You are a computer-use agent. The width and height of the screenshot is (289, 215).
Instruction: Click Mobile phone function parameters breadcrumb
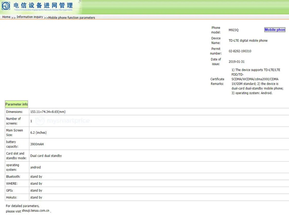(71, 18)
